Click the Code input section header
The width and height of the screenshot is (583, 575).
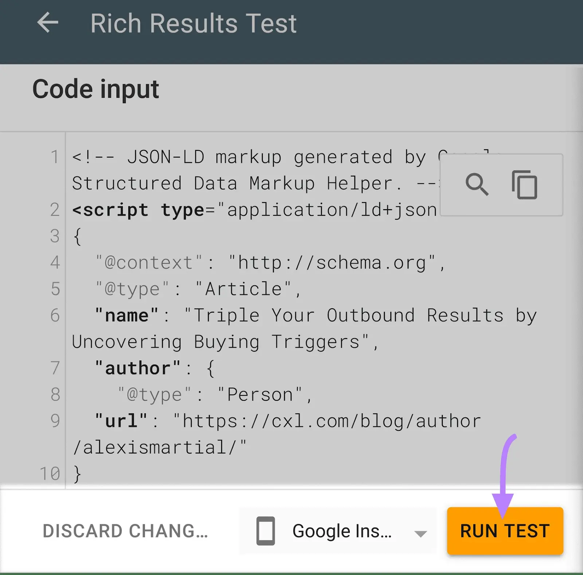(96, 89)
